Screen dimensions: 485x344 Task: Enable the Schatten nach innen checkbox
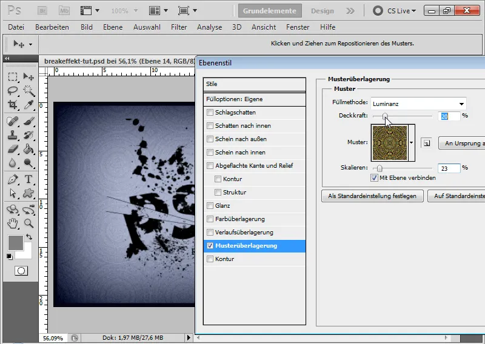pyautogui.click(x=210, y=126)
